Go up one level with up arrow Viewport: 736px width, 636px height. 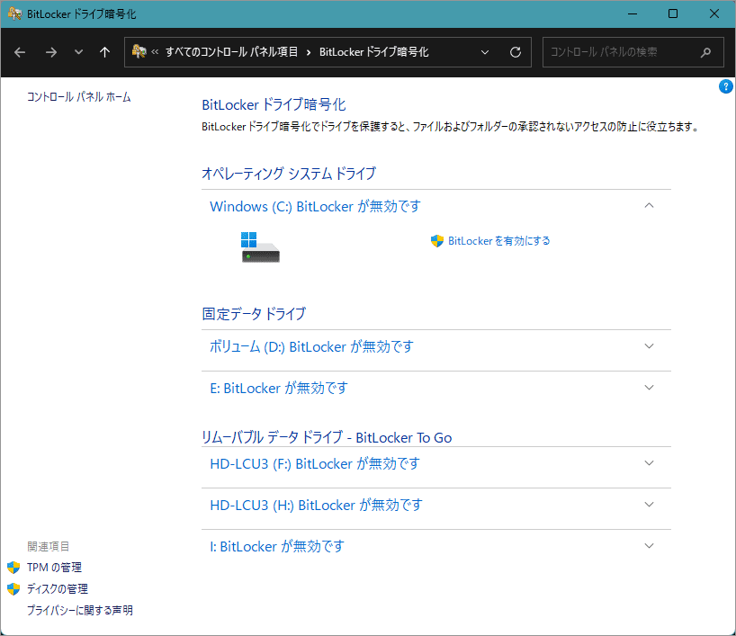point(104,52)
